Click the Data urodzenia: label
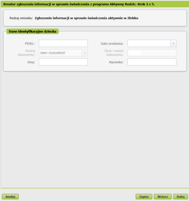The width and height of the screenshot is (189, 201). pyautogui.click(x=112, y=44)
